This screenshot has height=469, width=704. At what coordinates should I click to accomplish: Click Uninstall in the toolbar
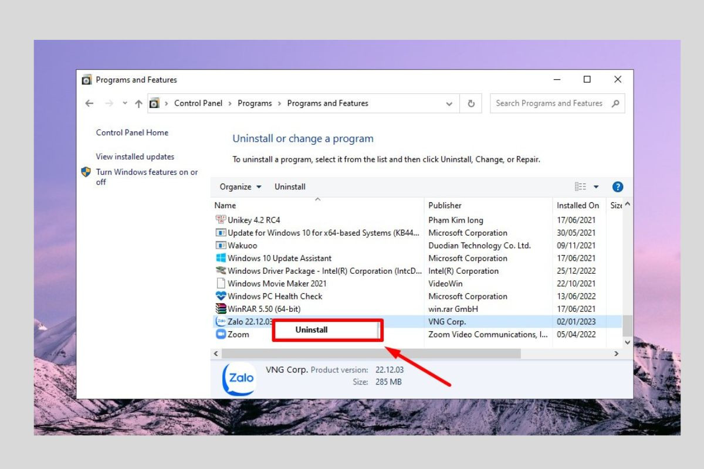click(x=290, y=187)
